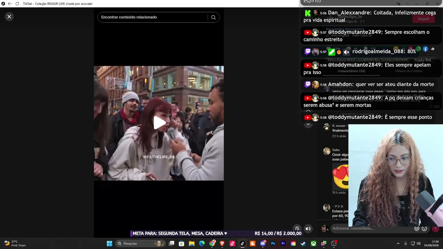The height and width of the screenshot is (249, 443).
Task: Open the Windows Start menu
Action: tap(109, 243)
